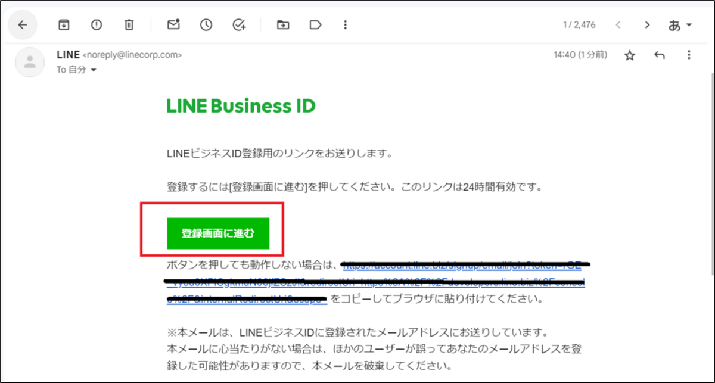The height and width of the screenshot is (383, 715).
Task: Archive this email
Action: (x=63, y=24)
